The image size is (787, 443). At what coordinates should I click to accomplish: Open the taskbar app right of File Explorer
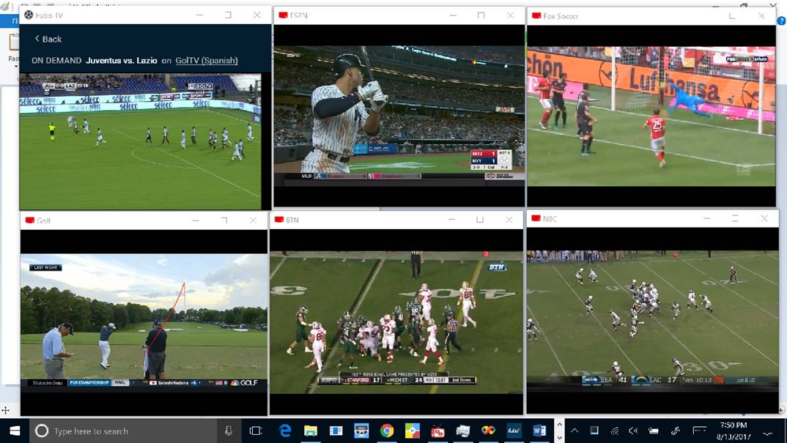tap(336, 431)
